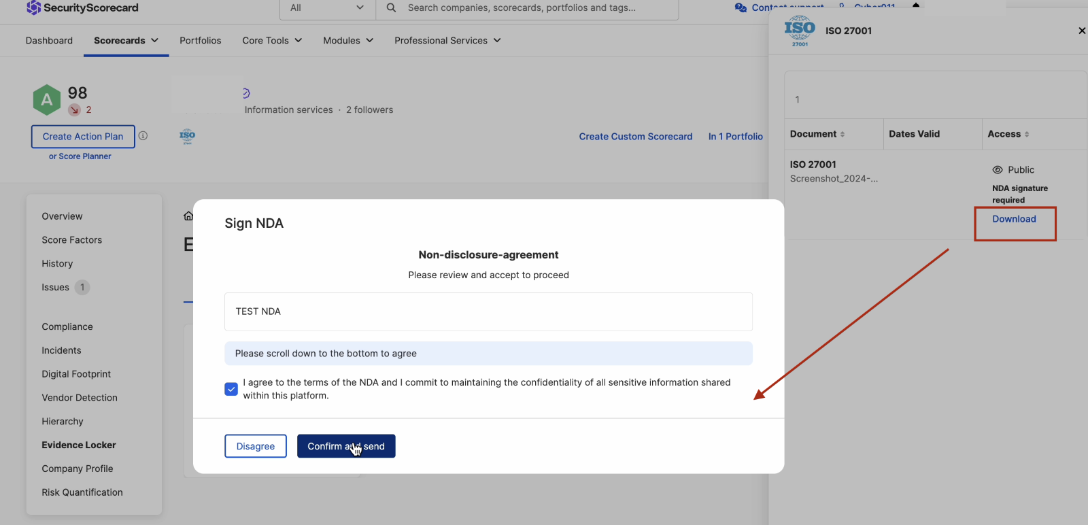Select Overview in the sidebar
This screenshot has width=1088, height=525.
pyautogui.click(x=62, y=216)
